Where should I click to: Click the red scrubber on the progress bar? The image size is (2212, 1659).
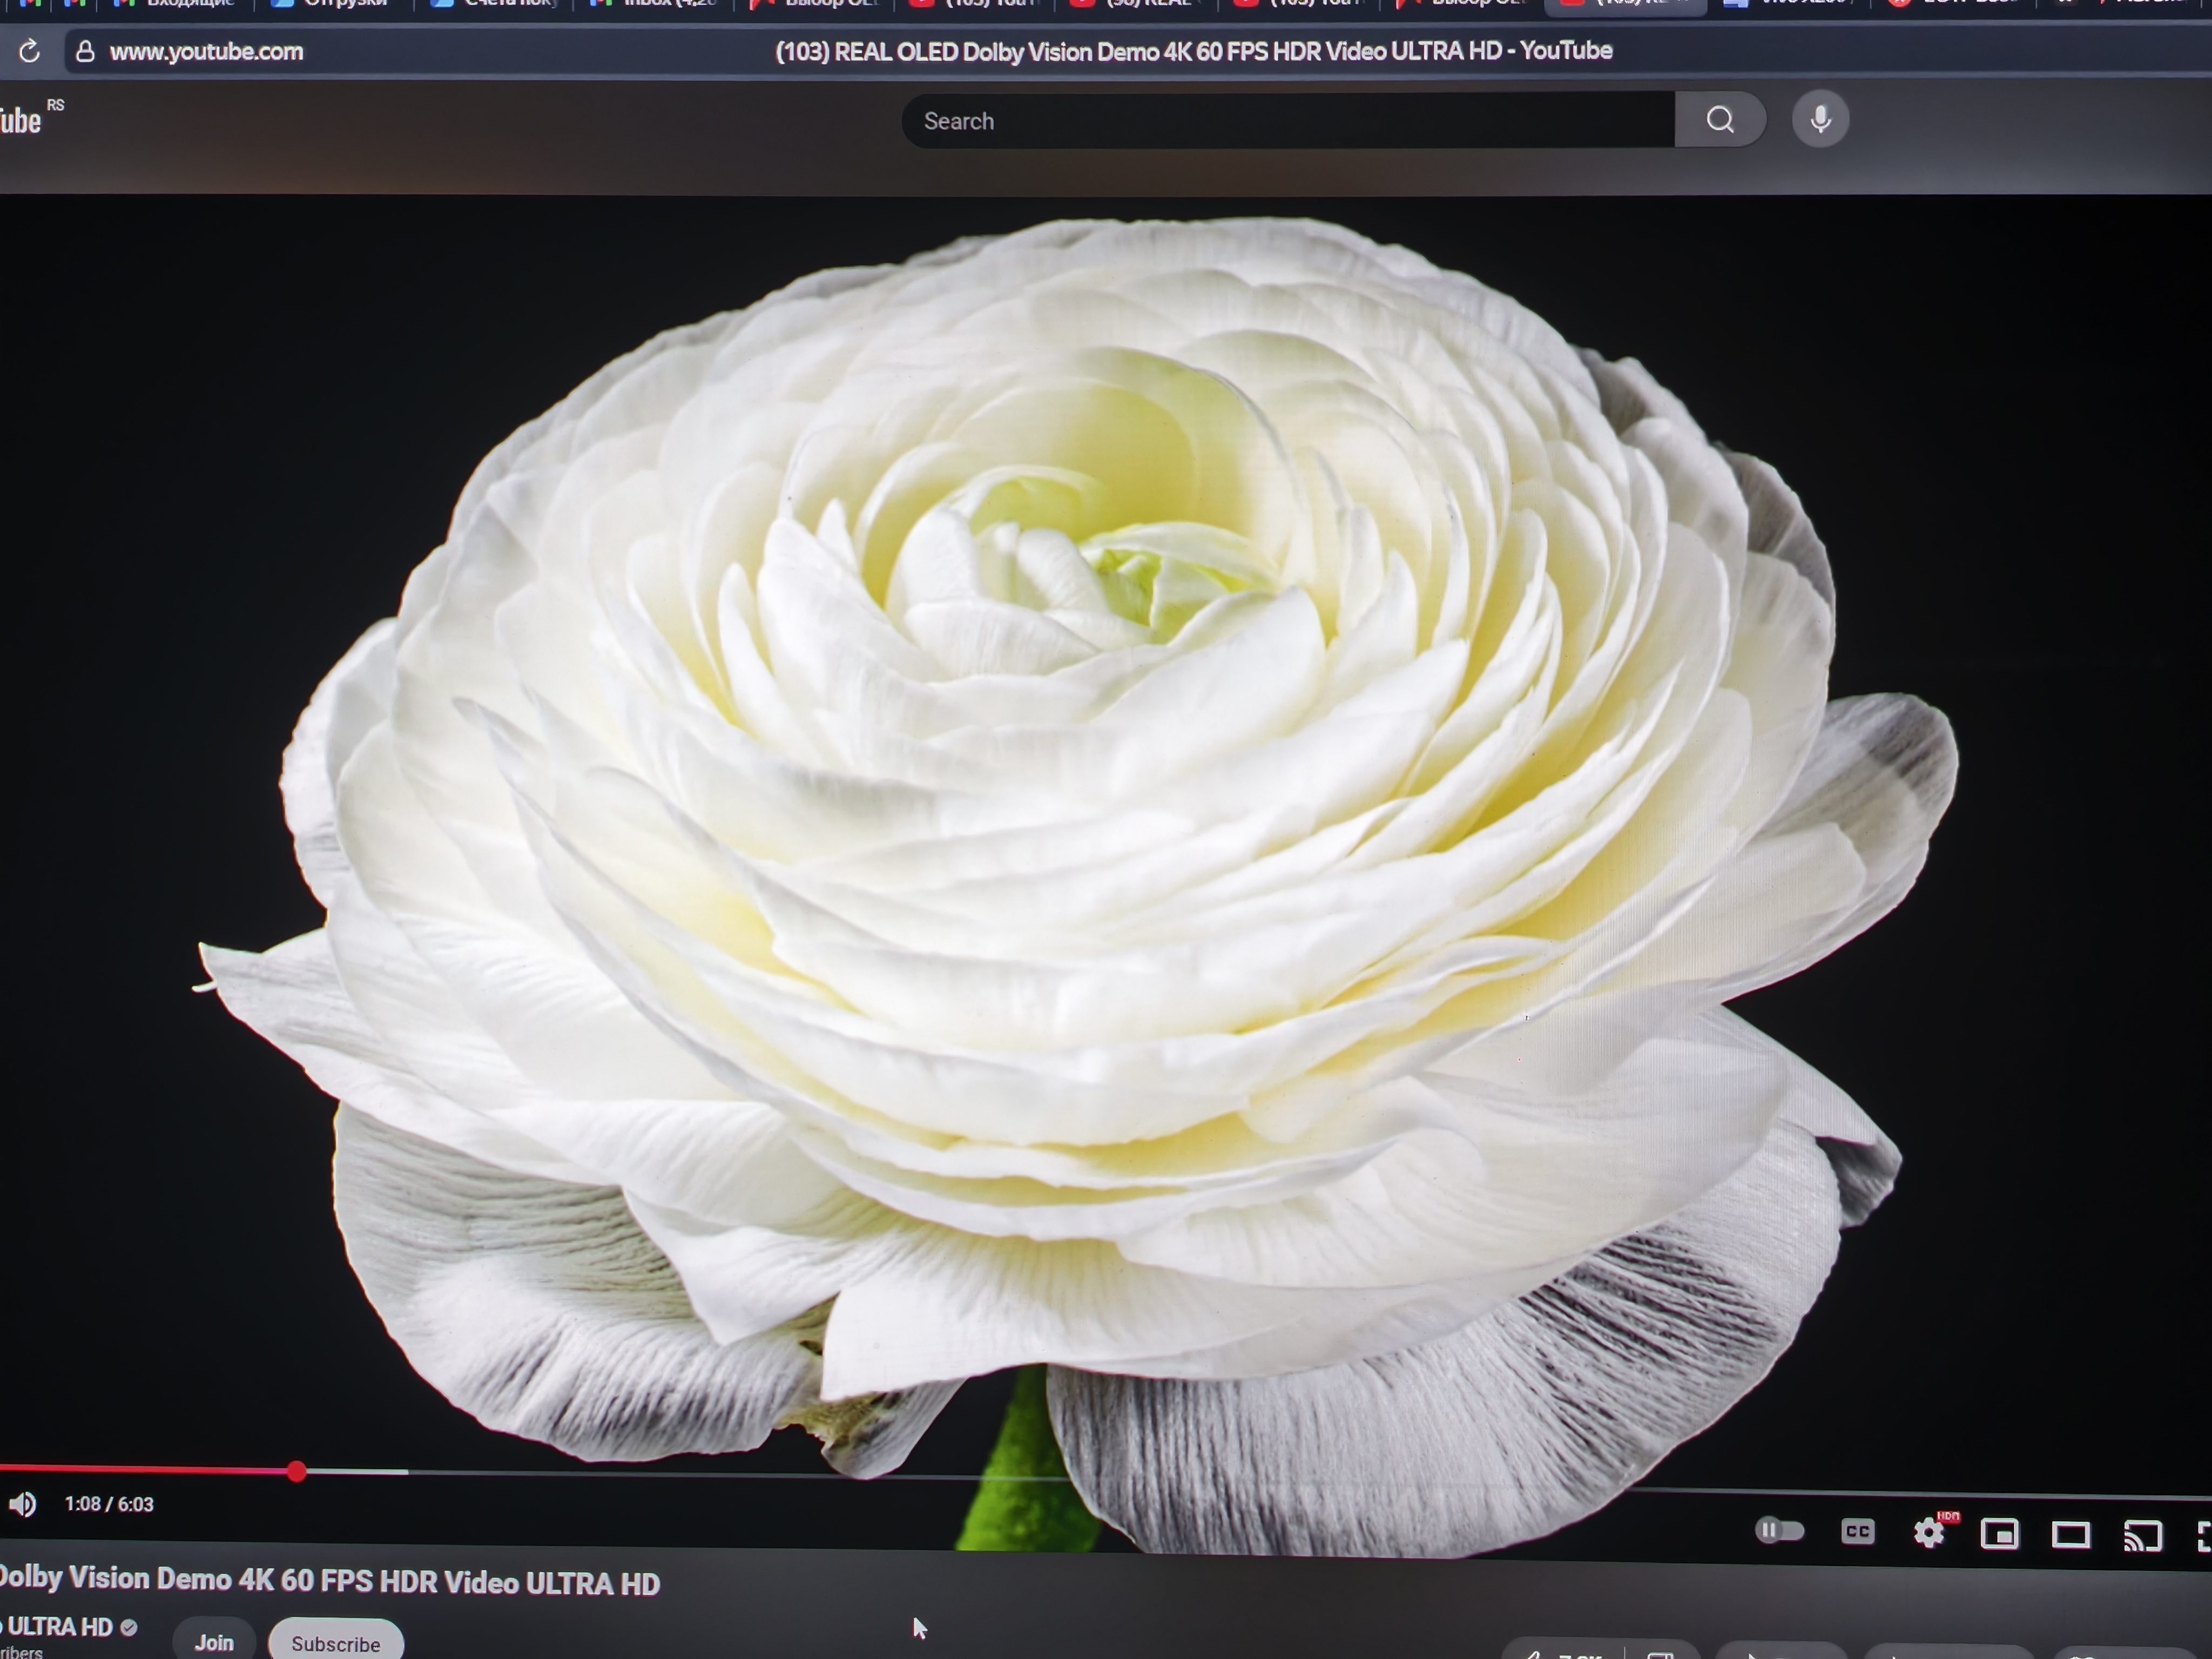296,1471
